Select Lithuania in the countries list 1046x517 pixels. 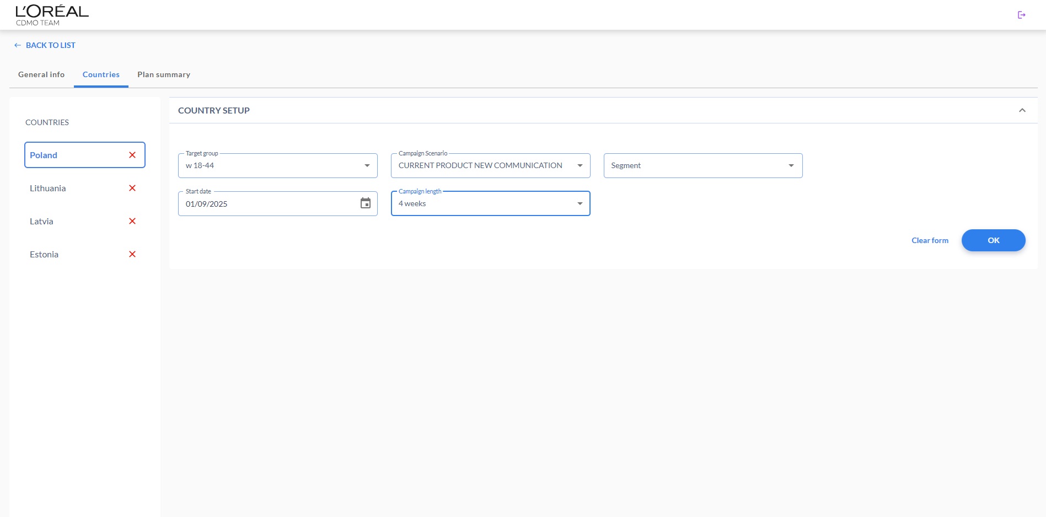coord(48,188)
